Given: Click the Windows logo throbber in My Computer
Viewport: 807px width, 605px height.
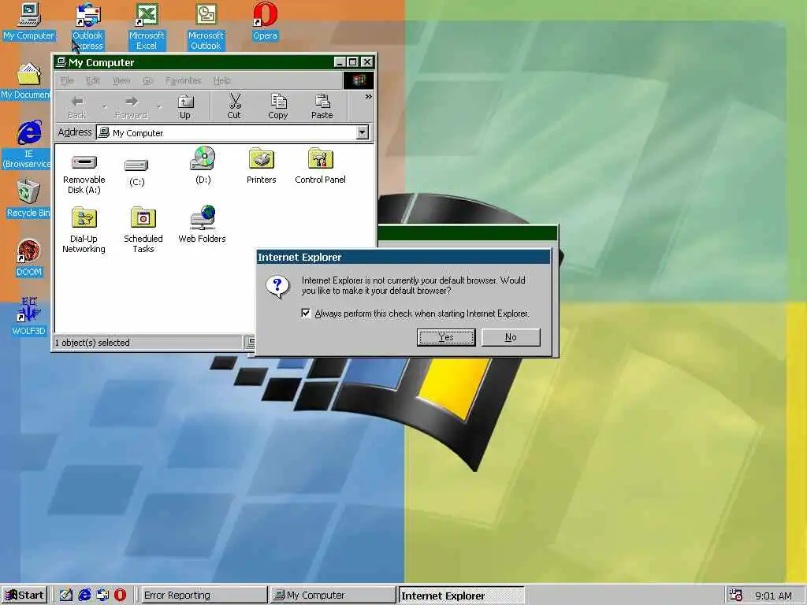Looking at the screenshot, I should point(359,80).
